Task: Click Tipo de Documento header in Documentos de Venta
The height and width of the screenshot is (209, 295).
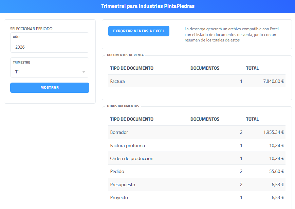Action: pyautogui.click(x=132, y=68)
